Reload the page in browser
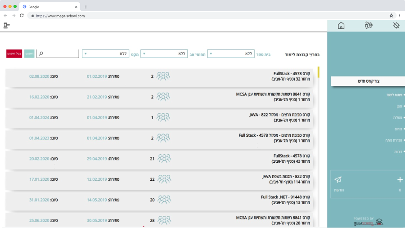The width and height of the screenshot is (405, 228). tap(22, 15)
